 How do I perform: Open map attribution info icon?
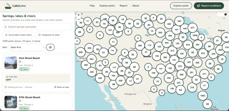pyautogui.click(x=226, y=14)
